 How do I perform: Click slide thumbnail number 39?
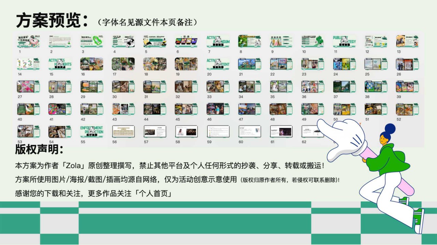407,86
